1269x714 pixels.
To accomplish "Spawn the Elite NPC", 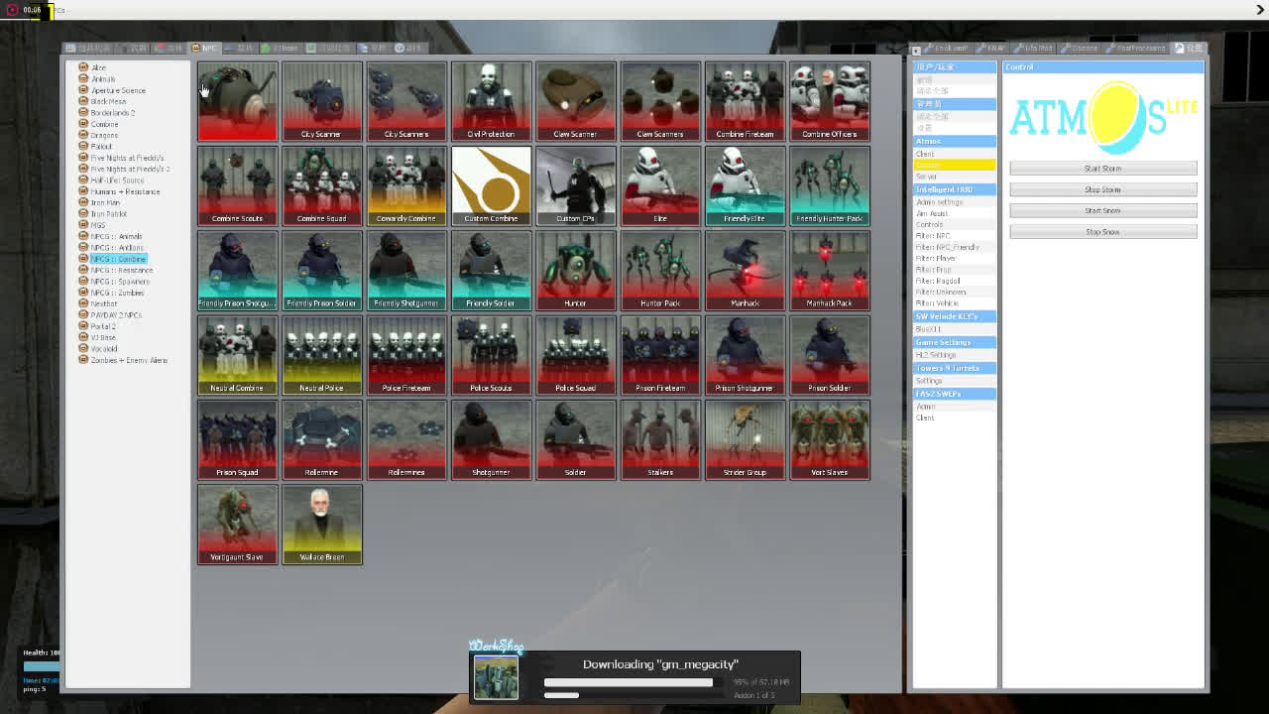I will click(660, 185).
